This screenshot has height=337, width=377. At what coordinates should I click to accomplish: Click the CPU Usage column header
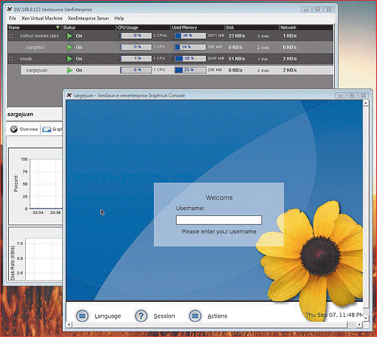click(x=143, y=28)
